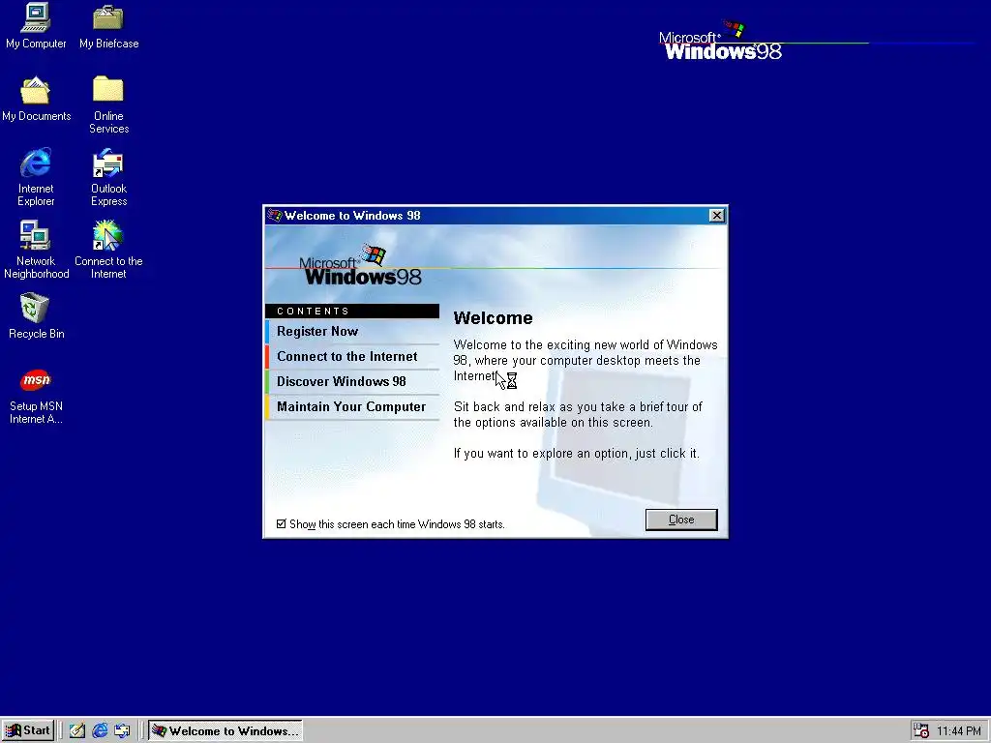Open the Start menu
Viewport: 991px width, 743px height.
click(28, 731)
